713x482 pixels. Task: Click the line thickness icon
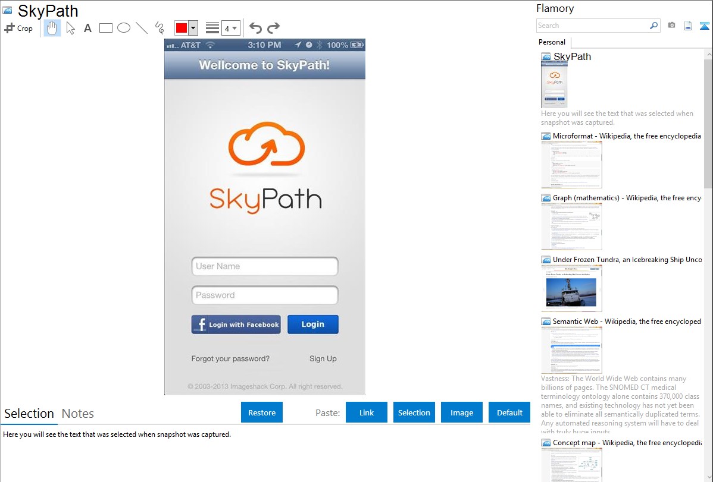point(212,28)
